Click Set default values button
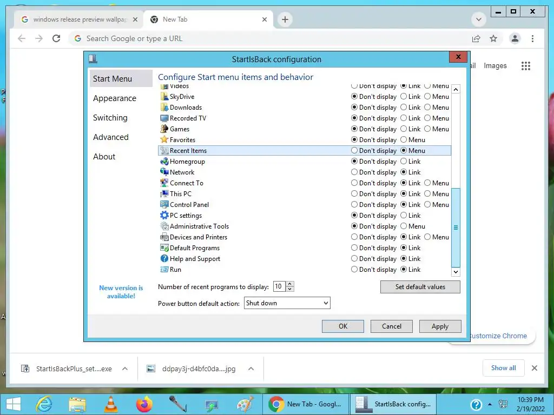This screenshot has height=415, width=554. point(420,287)
